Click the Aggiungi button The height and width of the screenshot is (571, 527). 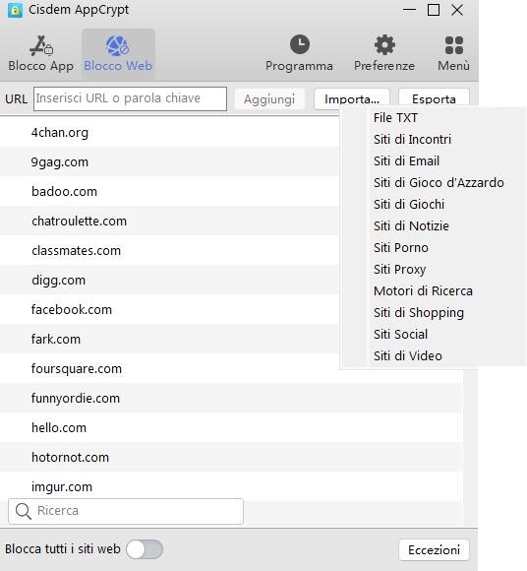click(269, 99)
